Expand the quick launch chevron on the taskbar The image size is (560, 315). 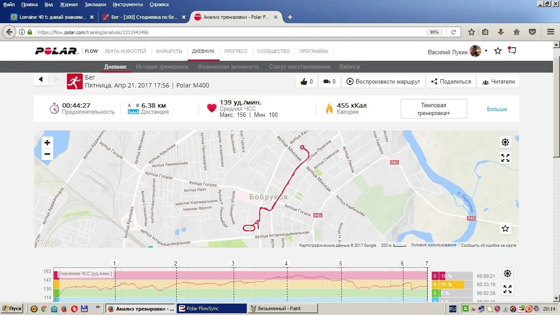(x=98, y=307)
